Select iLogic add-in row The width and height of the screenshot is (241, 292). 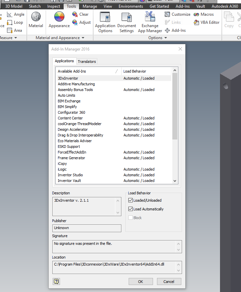(114, 169)
